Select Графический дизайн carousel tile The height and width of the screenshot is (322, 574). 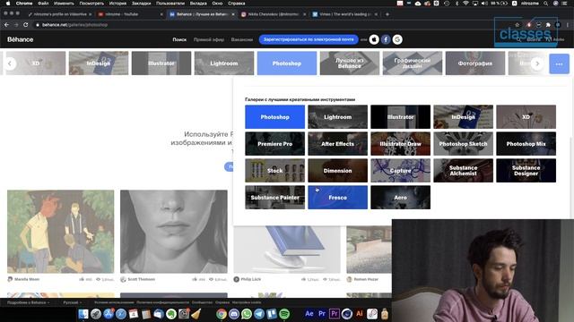tap(413, 64)
